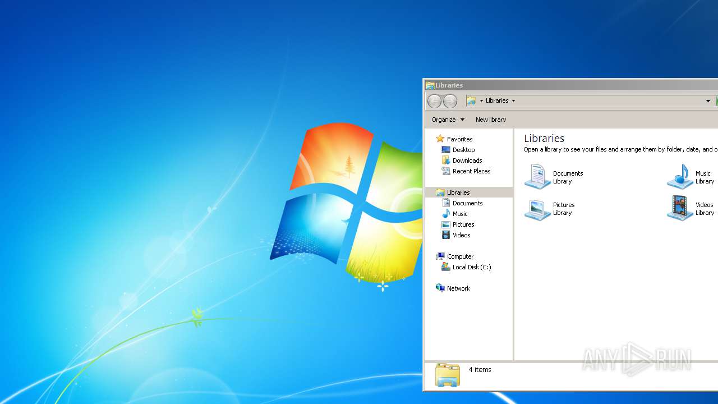Screen dimensions: 718x404
Task: Click the Computer icon in navigation pane
Action: (440, 256)
